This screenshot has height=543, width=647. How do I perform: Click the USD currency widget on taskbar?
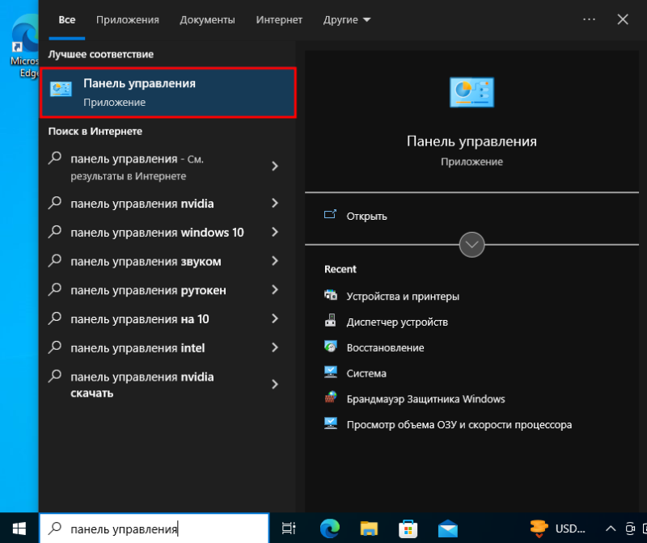point(558,528)
